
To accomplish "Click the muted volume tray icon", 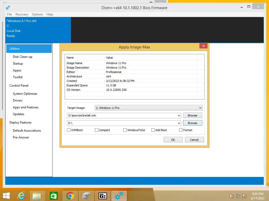I will pyautogui.click(x=232, y=196).
